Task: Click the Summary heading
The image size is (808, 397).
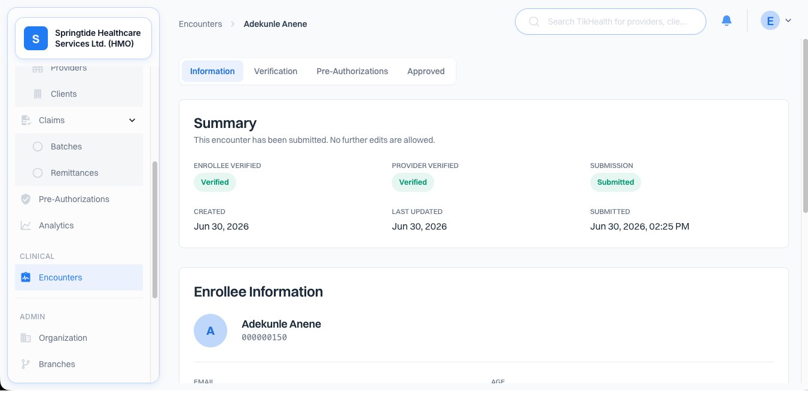Action: (x=225, y=123)
